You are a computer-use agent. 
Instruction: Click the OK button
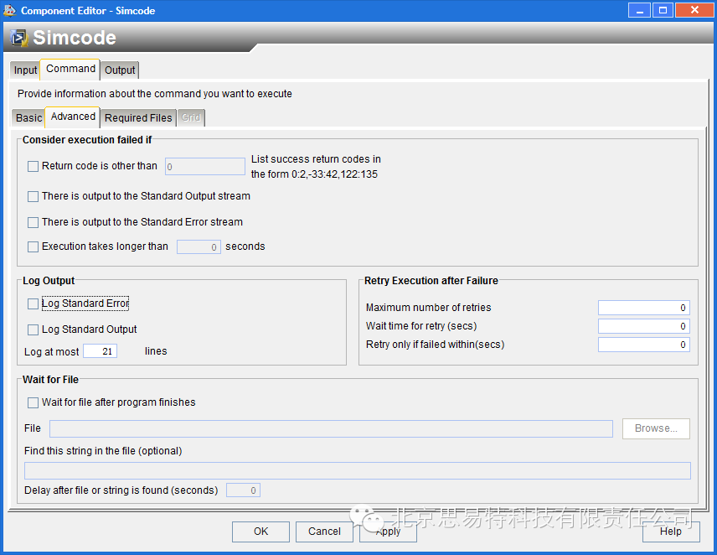coord(260,532)
